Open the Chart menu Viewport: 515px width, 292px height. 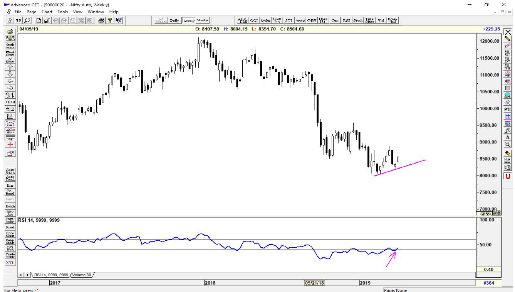(x=47, y=12)
